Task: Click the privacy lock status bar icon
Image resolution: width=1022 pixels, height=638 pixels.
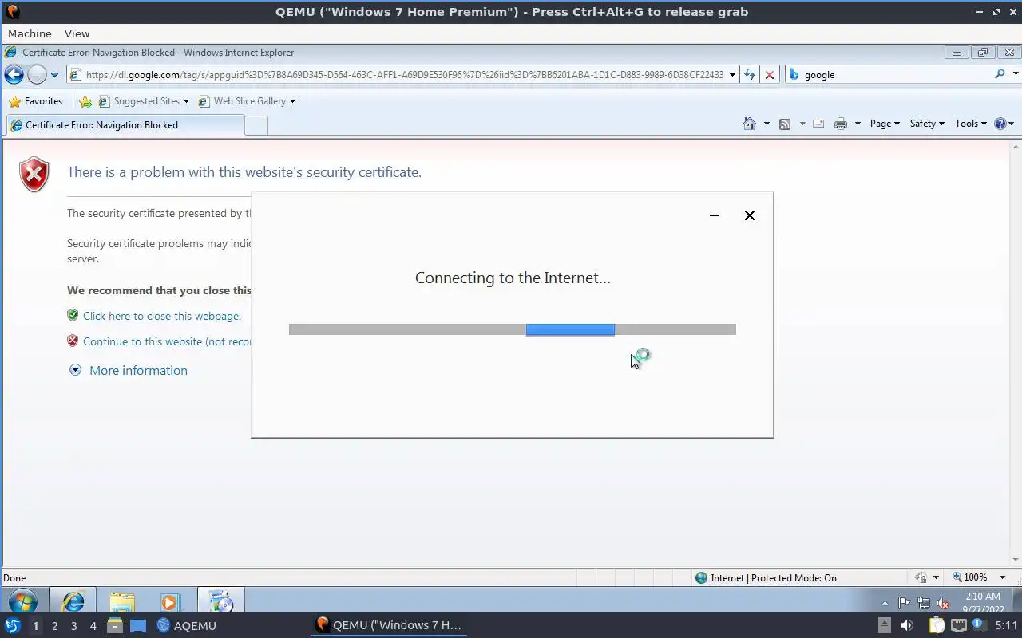Action: click(x=921, y=577)
